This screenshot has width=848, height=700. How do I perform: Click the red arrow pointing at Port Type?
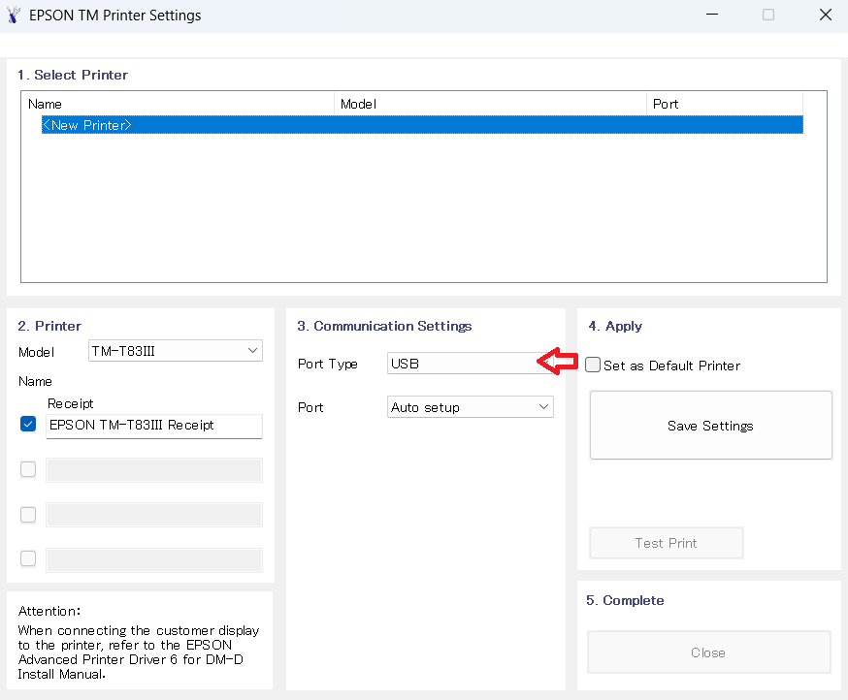558,363
